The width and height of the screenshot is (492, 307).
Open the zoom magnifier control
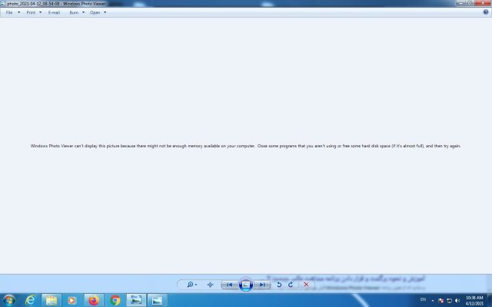point(191,285)
